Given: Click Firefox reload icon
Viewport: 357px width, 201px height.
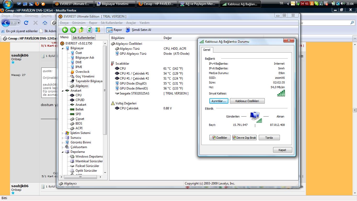Looking at the screenshot, I should point(26,23).
